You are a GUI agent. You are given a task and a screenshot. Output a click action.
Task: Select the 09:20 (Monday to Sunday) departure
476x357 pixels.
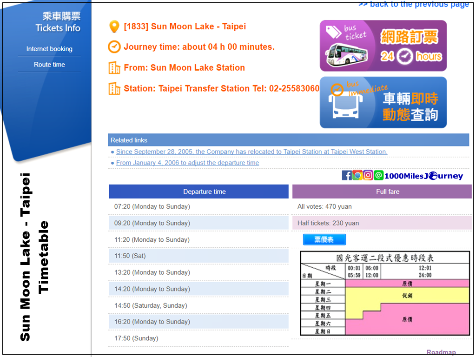click(x=198, y=223)
